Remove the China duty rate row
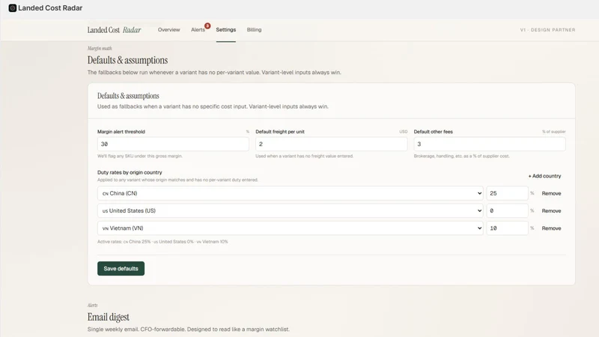 [551, 193]
